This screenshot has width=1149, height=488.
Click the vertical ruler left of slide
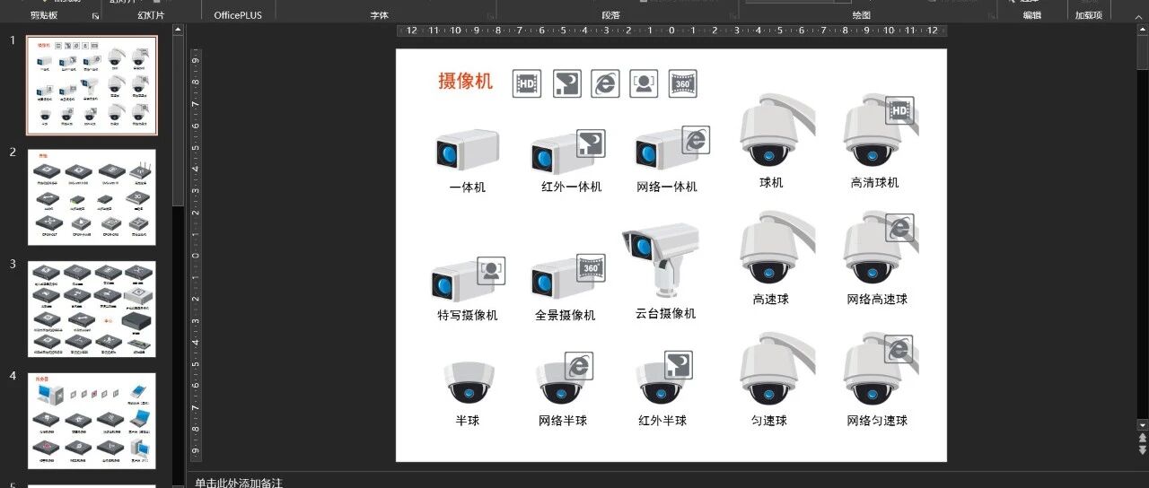[195, 255]
